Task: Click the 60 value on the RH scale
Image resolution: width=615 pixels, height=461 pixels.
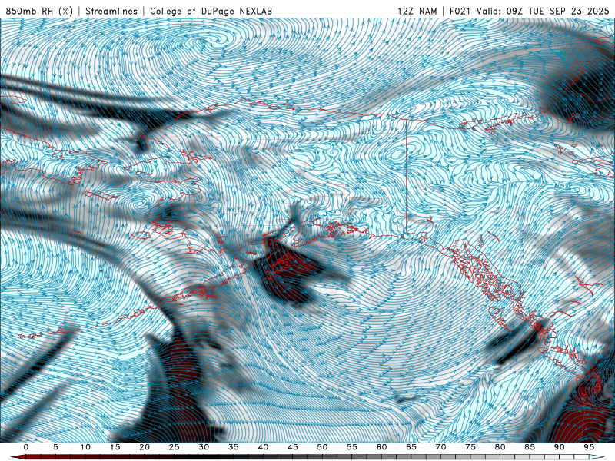Action: pos(381,447)
